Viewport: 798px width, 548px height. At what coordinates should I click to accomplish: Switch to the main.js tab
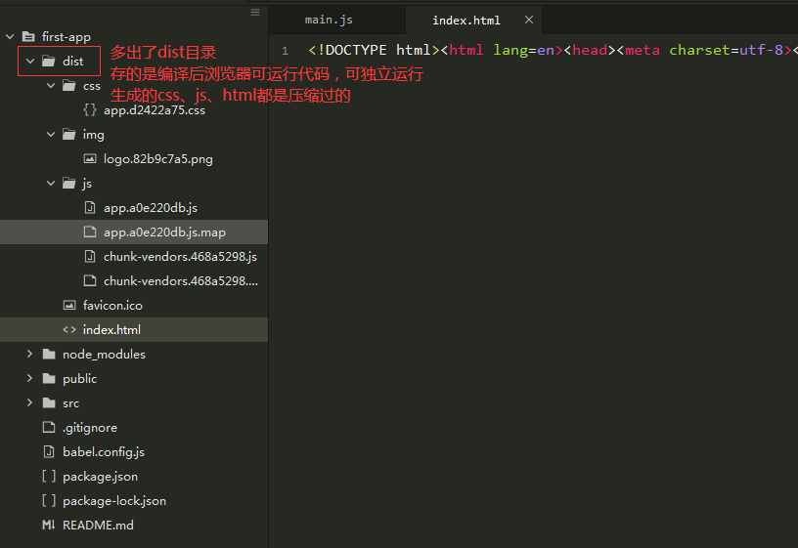(329, 20)
